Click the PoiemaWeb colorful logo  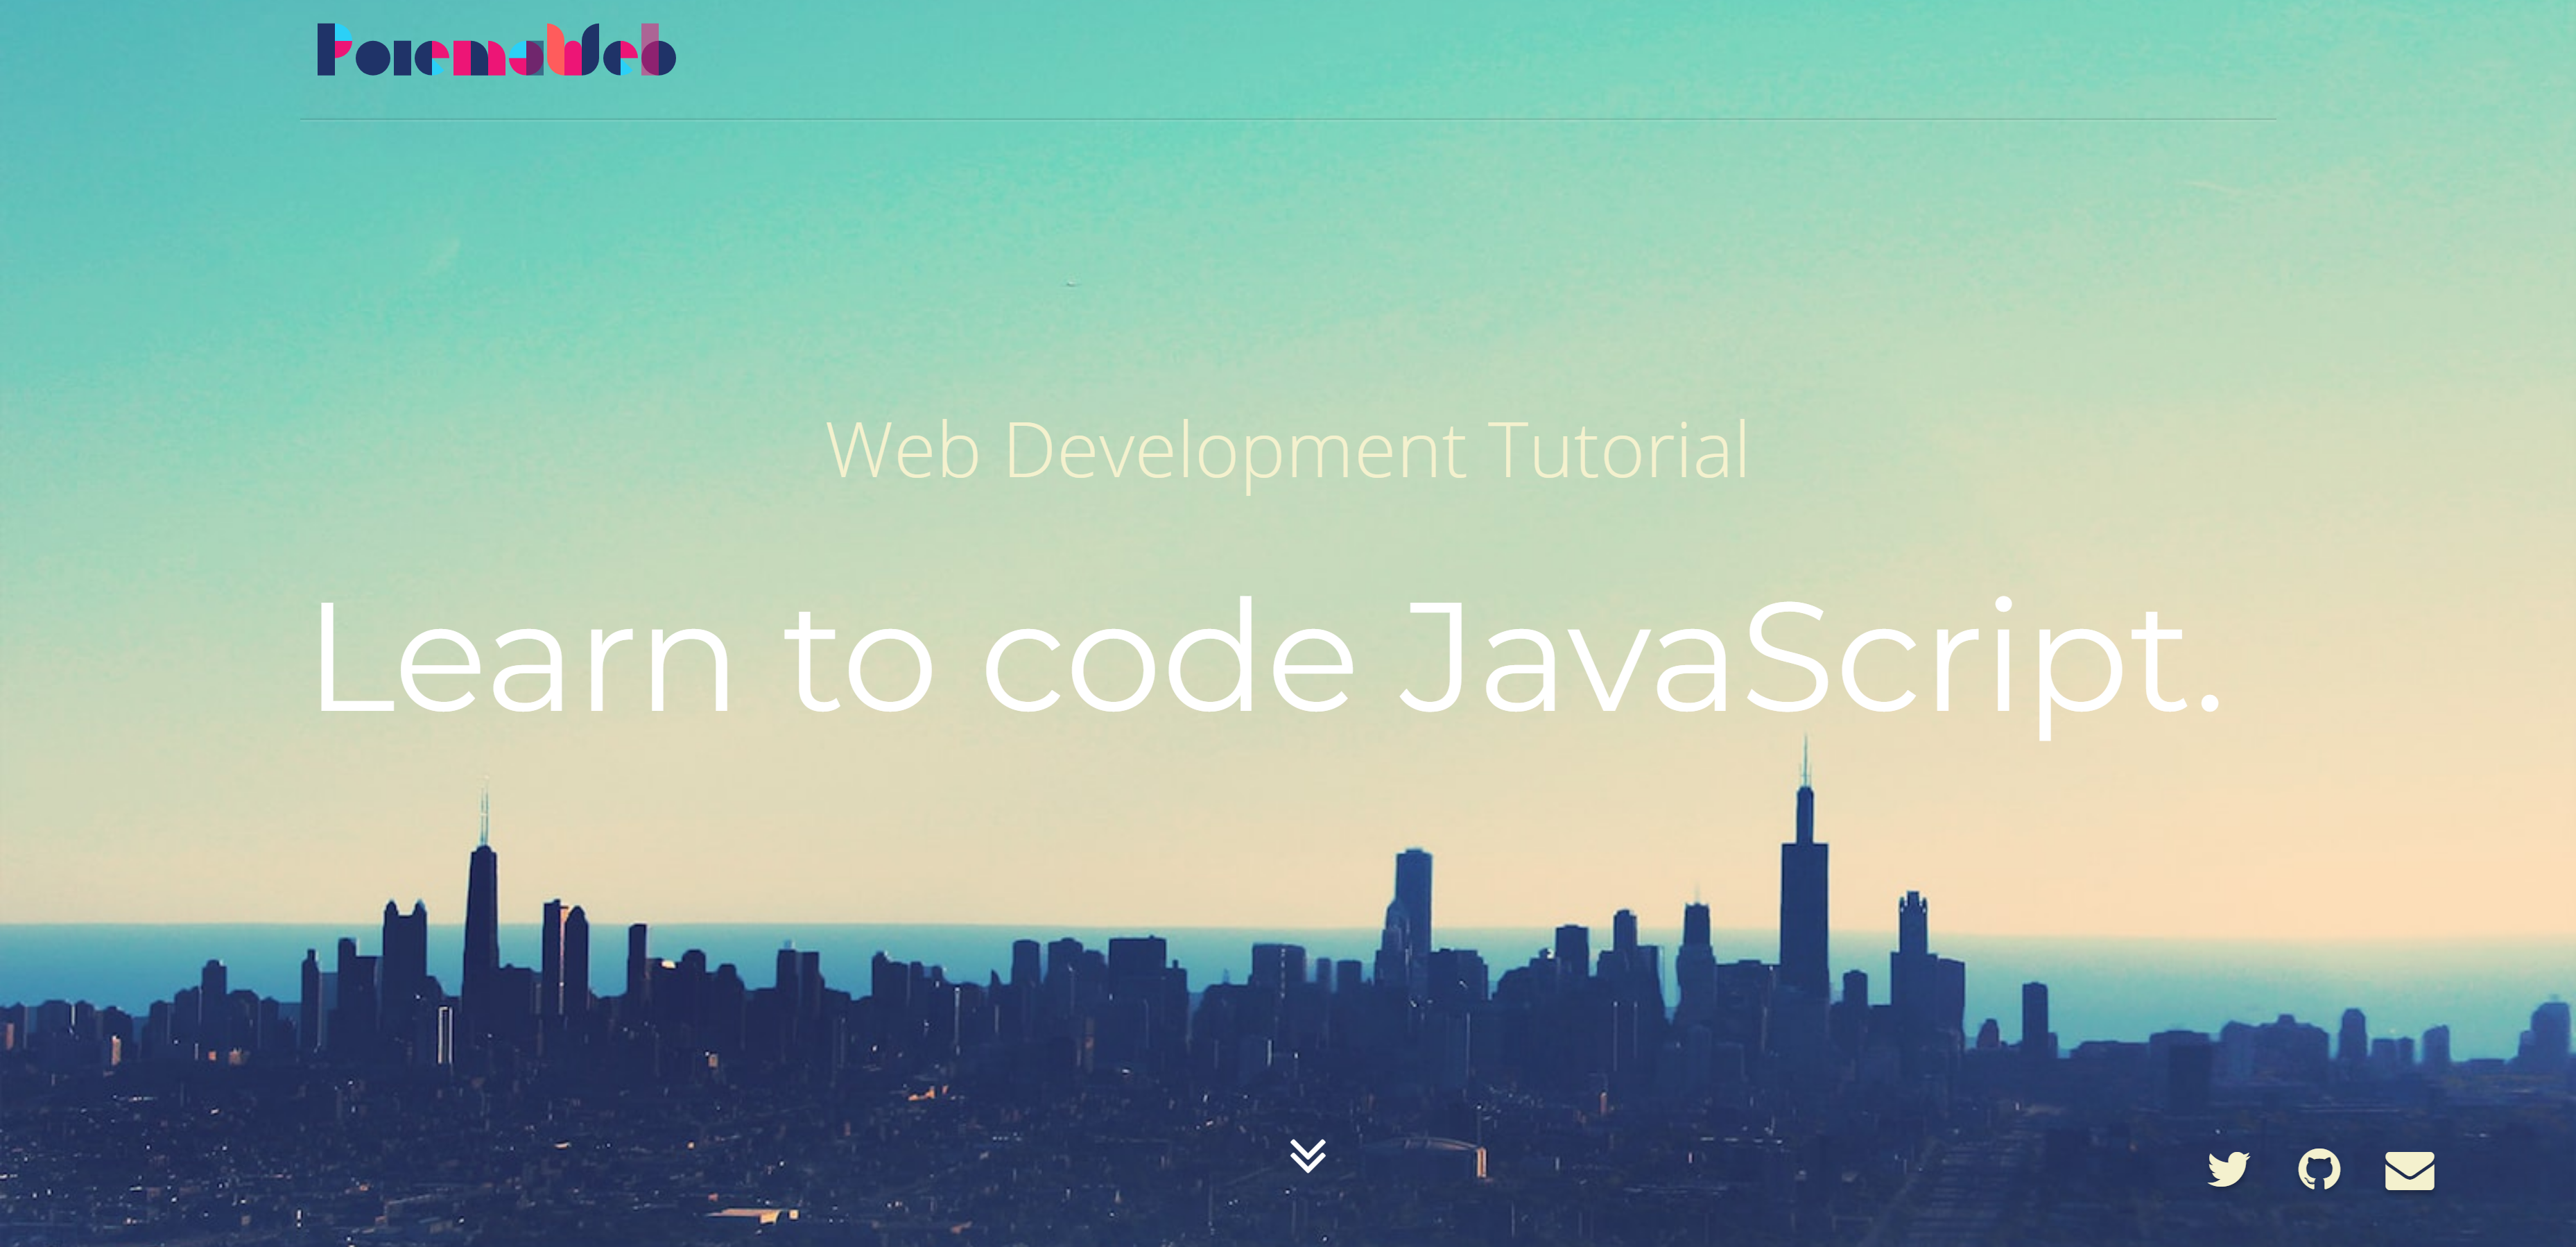[x=496, y=50]
